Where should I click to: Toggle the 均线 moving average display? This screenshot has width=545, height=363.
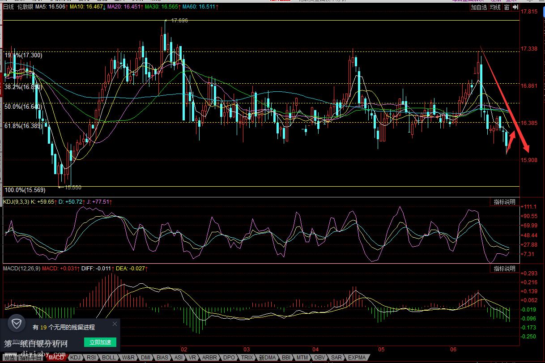(x=495, y=7)
